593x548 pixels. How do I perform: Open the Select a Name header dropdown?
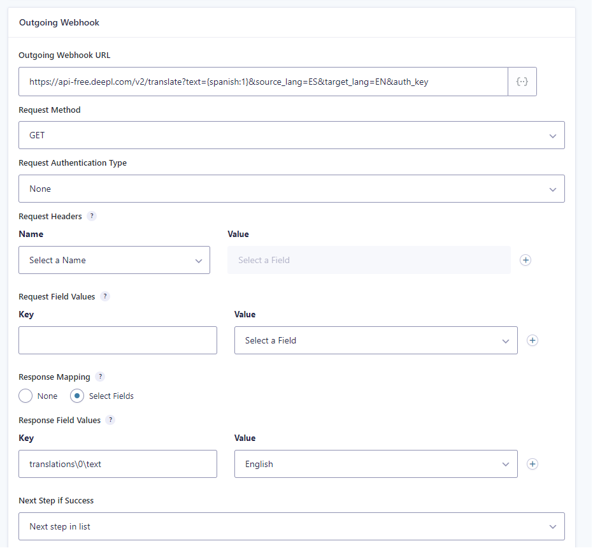pyautogui.click(x=114, y=260)
